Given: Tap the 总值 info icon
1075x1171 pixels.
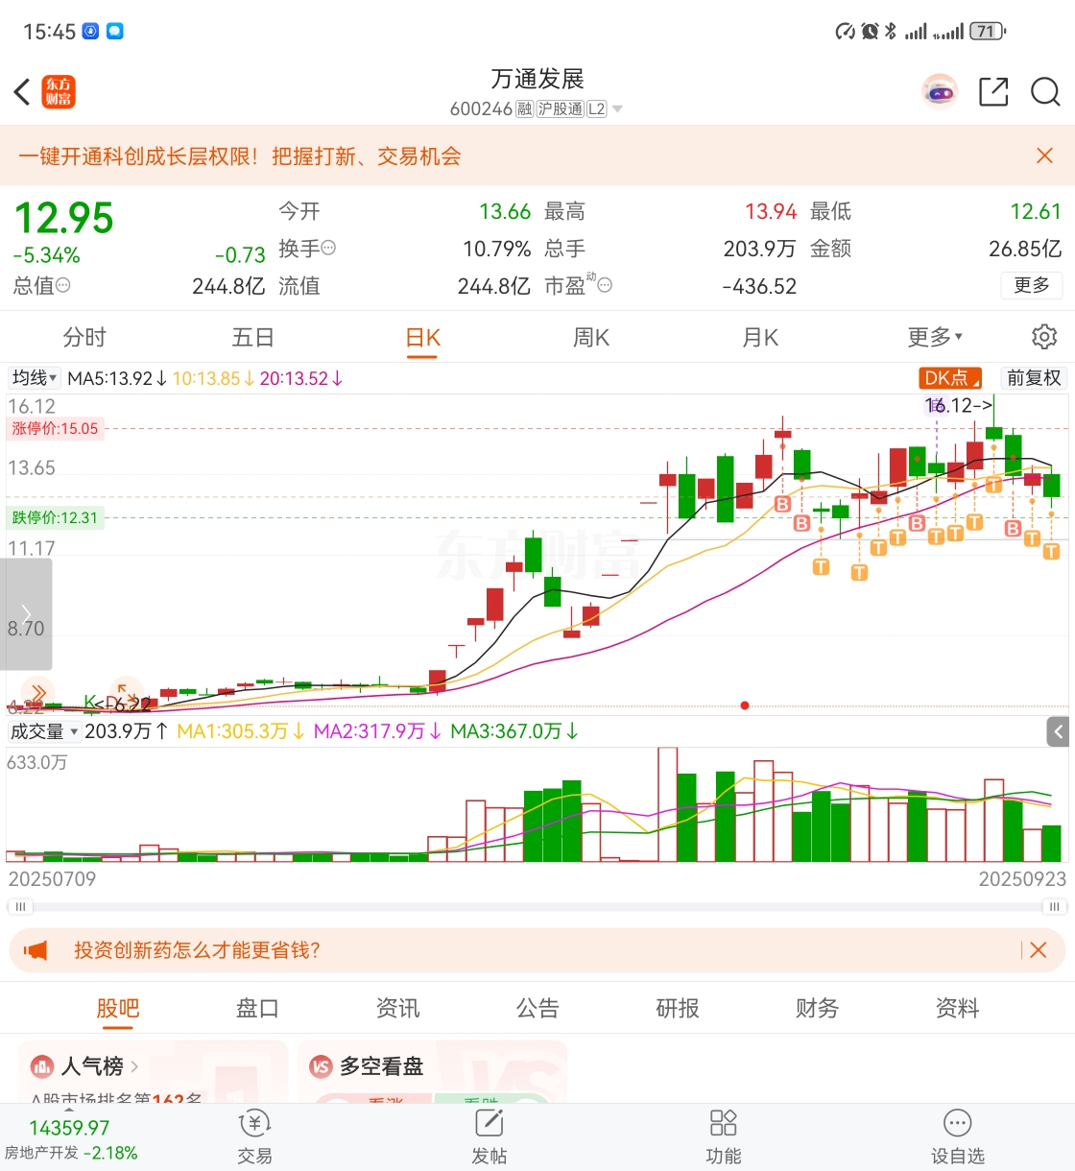Looking at the screenshot, I should tap(63, 285).
